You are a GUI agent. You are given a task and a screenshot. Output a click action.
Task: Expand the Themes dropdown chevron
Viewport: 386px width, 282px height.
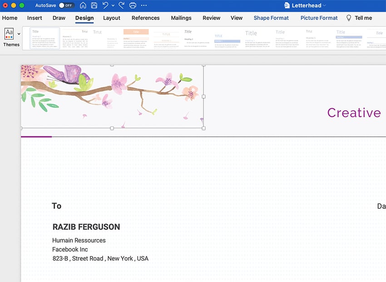click(x=19, y=34)
